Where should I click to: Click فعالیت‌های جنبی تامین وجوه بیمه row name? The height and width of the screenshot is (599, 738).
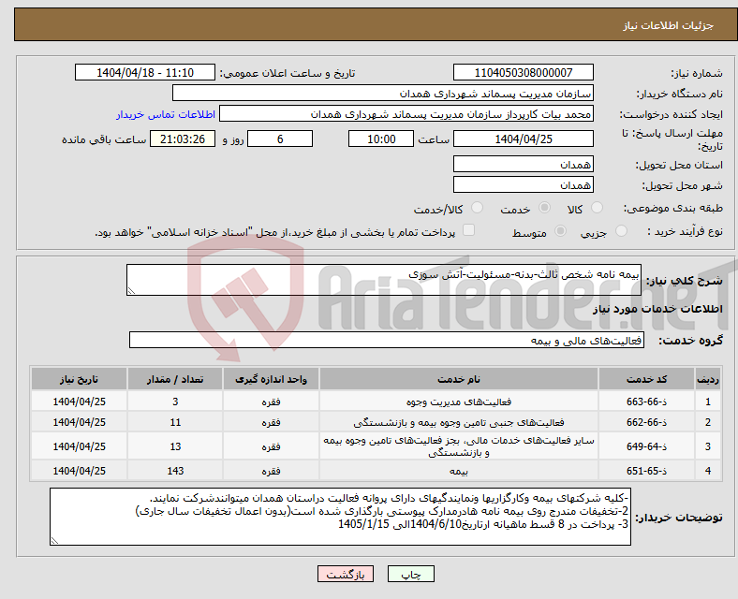point(458,422)
